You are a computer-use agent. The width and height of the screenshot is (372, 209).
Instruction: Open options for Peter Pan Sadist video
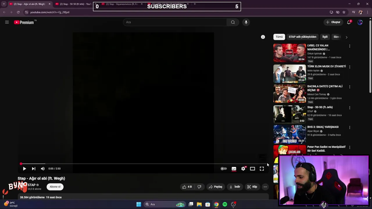point(350,147)
